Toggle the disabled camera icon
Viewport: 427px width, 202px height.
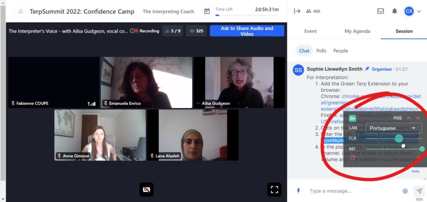click(x=146, y=190)
